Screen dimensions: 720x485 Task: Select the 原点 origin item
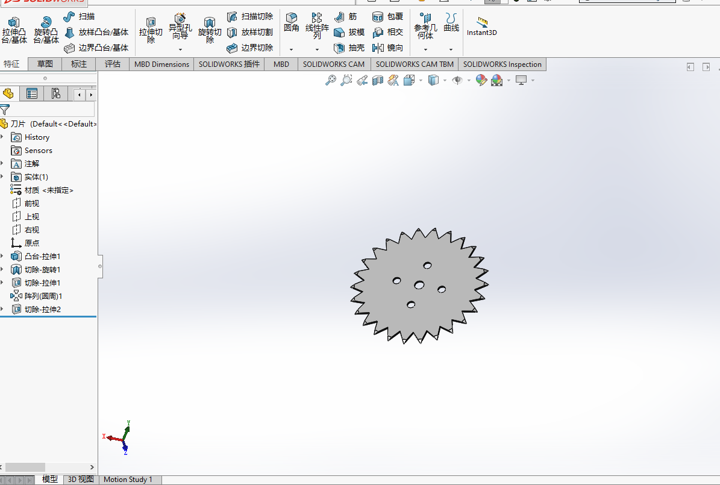point(25,243)
